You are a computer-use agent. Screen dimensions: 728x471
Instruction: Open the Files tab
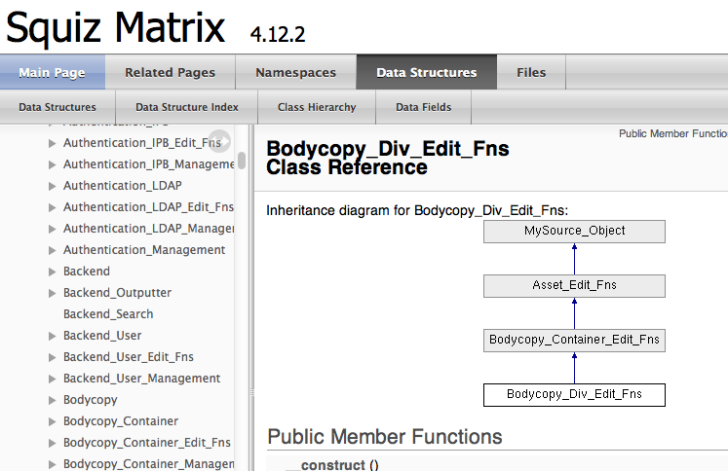coord(531,73)
